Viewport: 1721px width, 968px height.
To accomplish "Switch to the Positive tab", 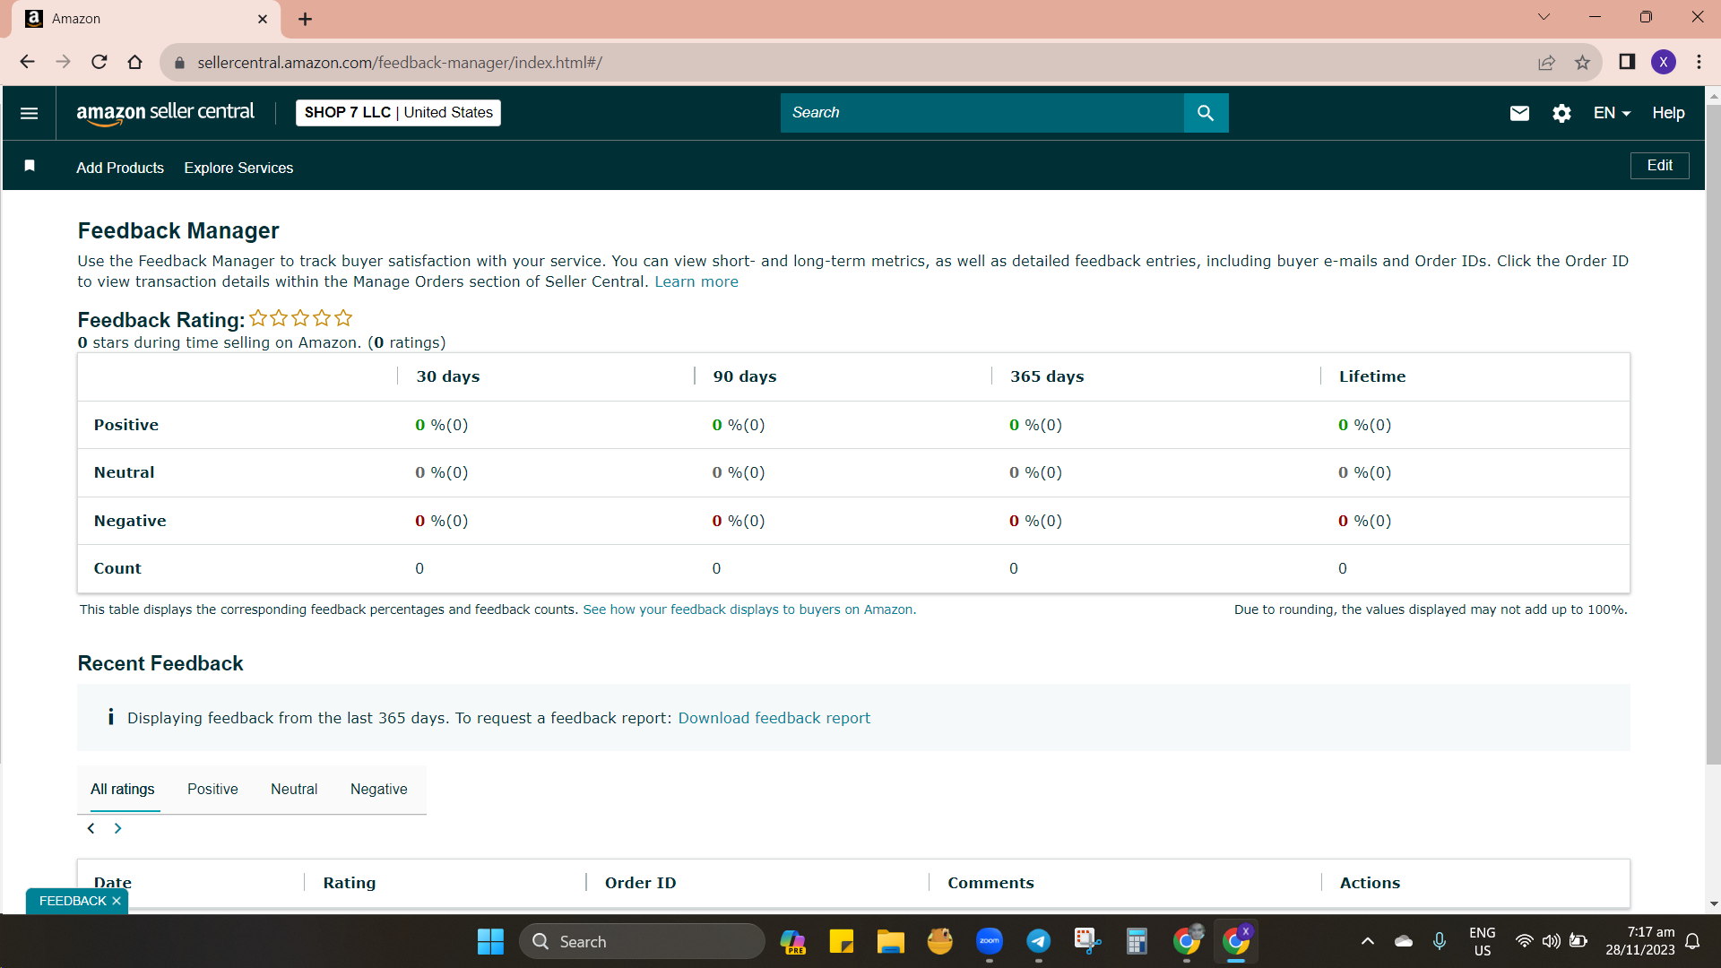I will [x=212, y=789].
